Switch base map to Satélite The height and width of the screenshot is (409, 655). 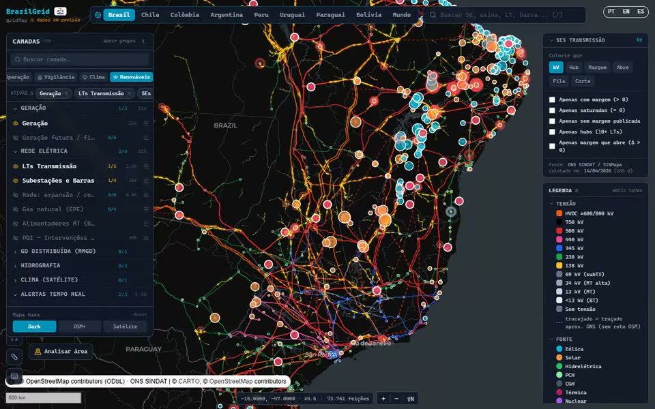click(125, 327)
